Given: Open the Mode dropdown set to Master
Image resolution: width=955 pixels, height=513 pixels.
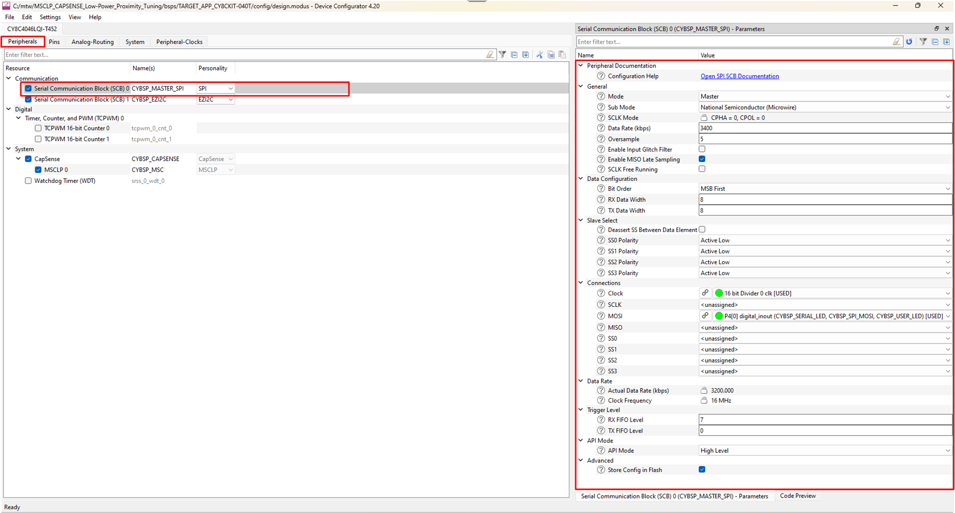Looking at the screenshot, I should [x=825, y=96].
